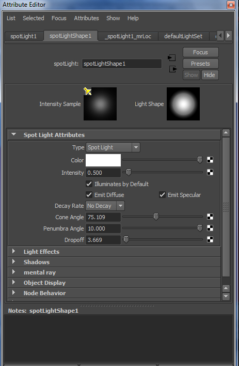Click the Color slider handle
Screen dimensions: 239x366
(x=200, y=160)
